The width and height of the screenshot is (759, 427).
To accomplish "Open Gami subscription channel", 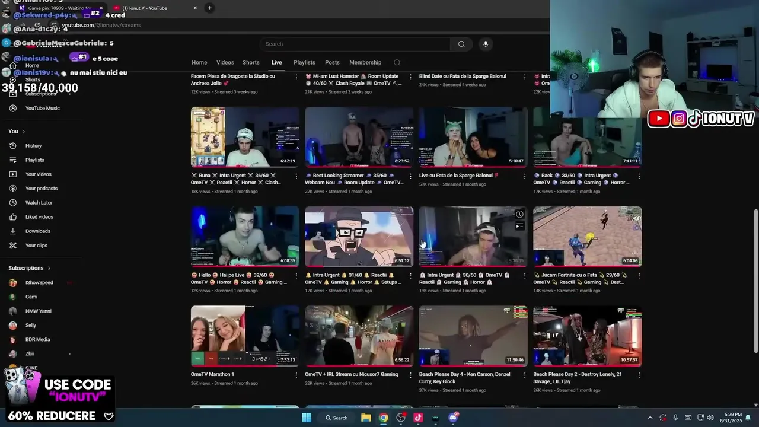I will 31,297.
